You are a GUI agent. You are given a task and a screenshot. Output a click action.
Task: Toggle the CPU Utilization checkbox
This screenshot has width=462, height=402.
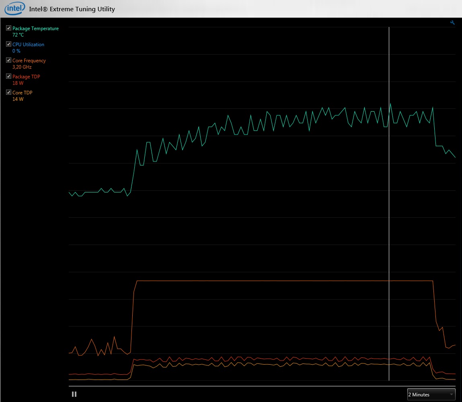point(8,44)
